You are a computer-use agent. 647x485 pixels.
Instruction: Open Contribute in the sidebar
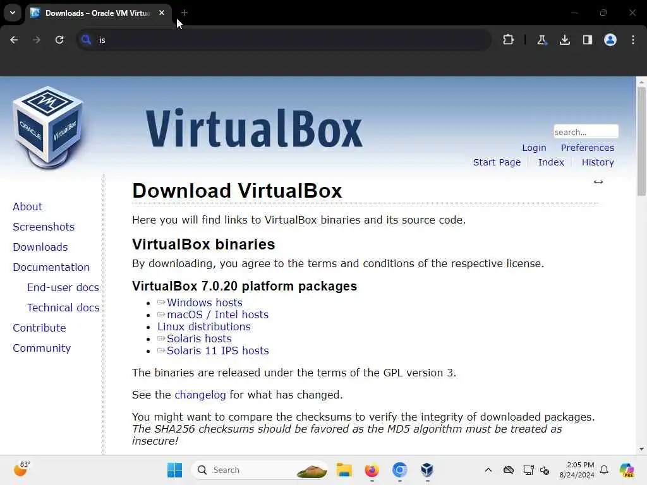click(x=39, y=328)
